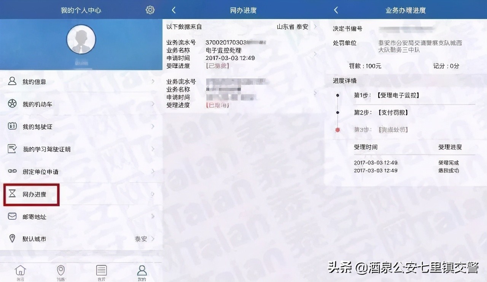Open the 绑定单位申请 menu entry
The height and width of the screenshot is (282, 487).
[41, 172]
